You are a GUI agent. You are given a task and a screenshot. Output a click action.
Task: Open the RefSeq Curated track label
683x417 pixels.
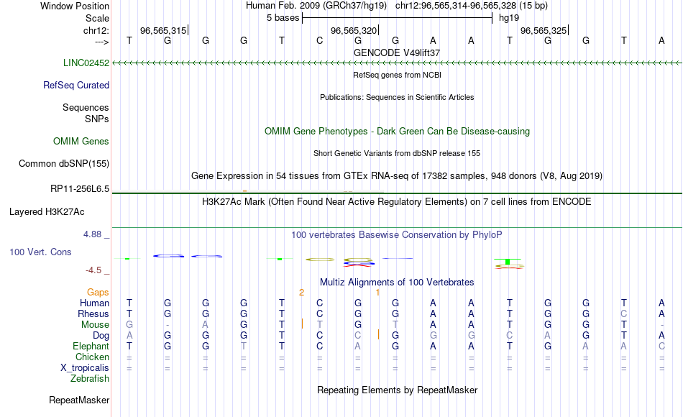(x=76, y=85)
